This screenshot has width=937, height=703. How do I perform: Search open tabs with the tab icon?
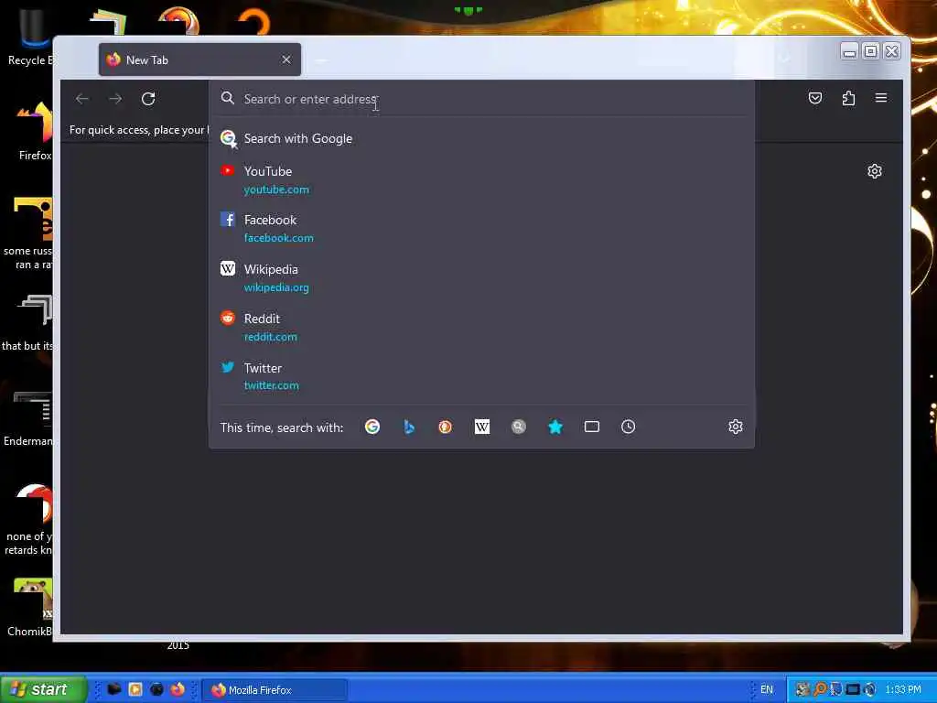click(592, 427)
